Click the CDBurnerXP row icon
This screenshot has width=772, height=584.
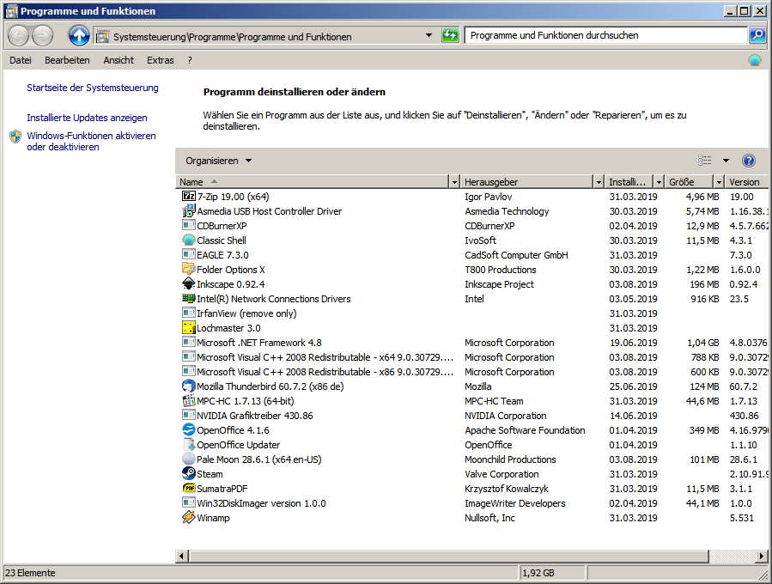tap(189, 226)
